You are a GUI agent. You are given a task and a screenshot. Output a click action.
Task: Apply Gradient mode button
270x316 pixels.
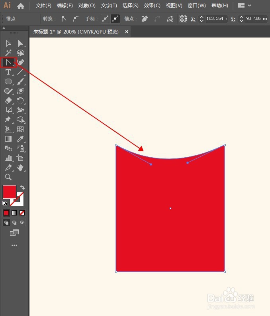point(14,213)
